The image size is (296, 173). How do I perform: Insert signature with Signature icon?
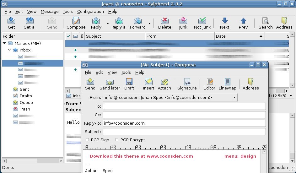tap(187, 82)
